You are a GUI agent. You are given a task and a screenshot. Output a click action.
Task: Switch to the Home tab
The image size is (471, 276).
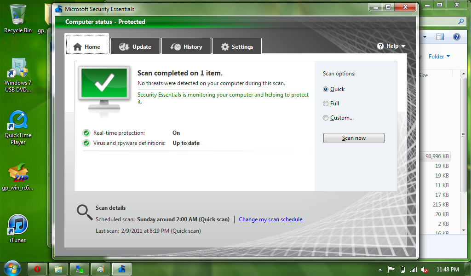pos(86,44)
